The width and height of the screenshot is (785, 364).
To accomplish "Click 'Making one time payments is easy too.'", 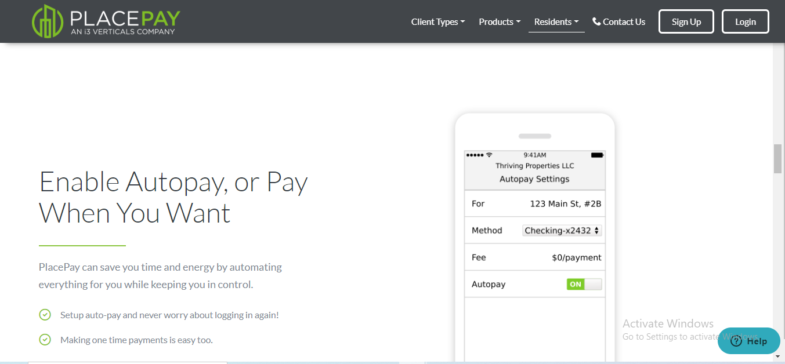I will pyautogui.click(x=136, y=340).
